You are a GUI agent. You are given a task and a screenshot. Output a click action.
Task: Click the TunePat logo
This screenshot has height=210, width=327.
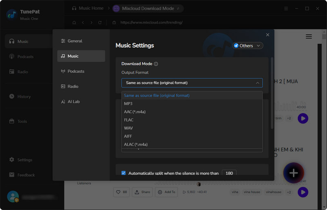(x=11, y=15)
